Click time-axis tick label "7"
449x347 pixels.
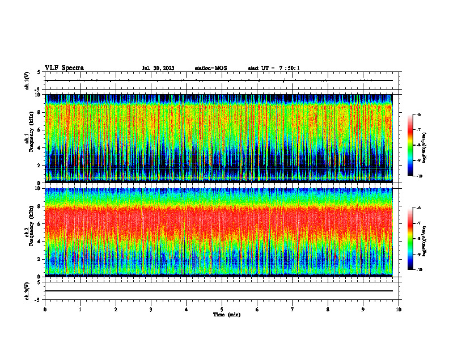(x=293, y=310)
